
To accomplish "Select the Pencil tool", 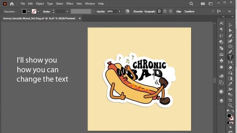I will [230, 52].
